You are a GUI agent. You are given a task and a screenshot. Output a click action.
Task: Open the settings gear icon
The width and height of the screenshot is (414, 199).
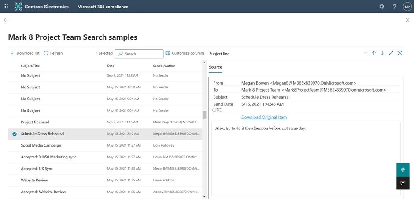click(381, 7)
